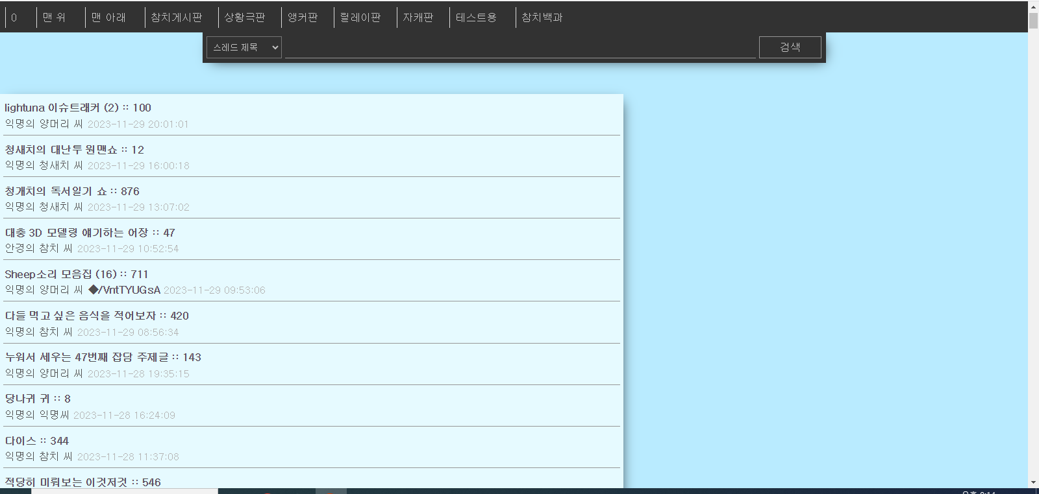Open the 상황극판 board
The width and height of the screenshot is (1039, 494).
click(x=245, y=18)
